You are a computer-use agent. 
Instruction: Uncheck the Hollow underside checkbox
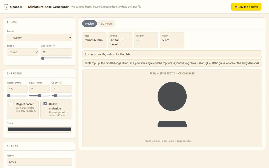tap(45, 104)
